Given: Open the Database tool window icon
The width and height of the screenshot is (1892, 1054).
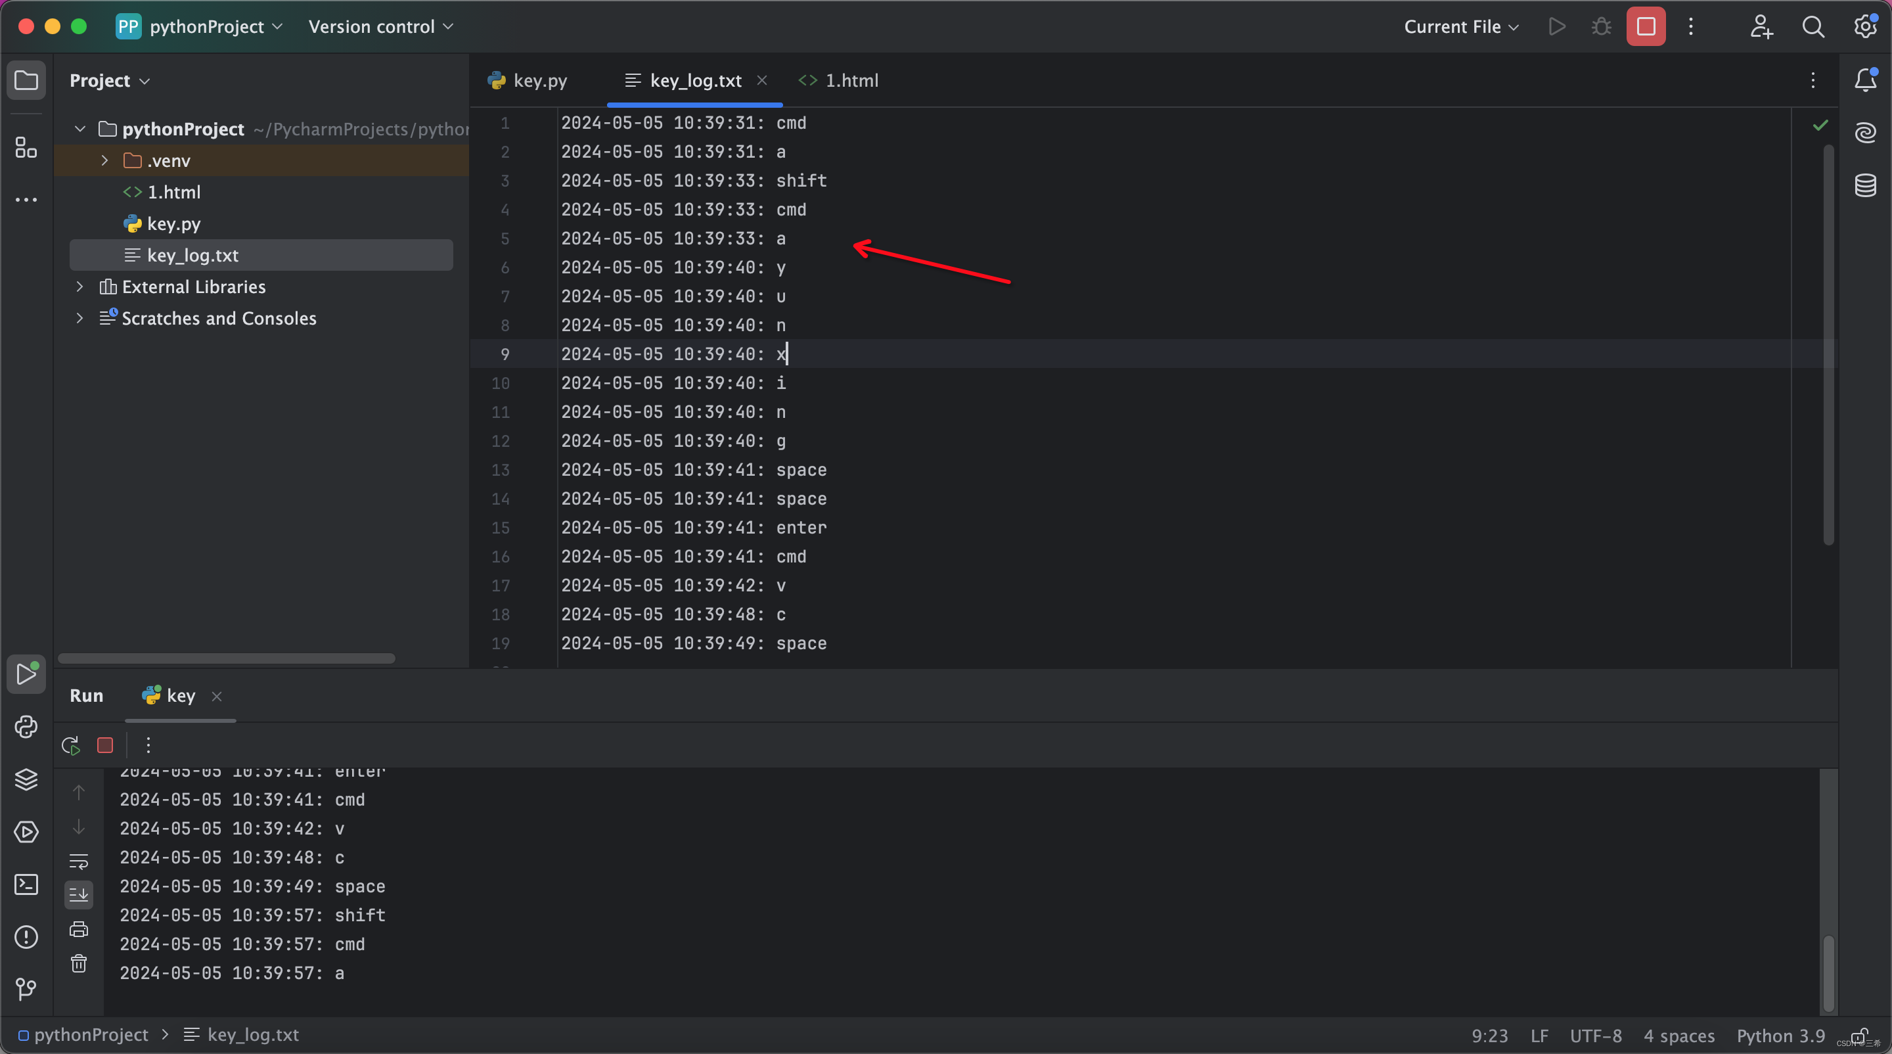Looking at the screenshot, I should pyautogui.click(x=1865, y=185).
